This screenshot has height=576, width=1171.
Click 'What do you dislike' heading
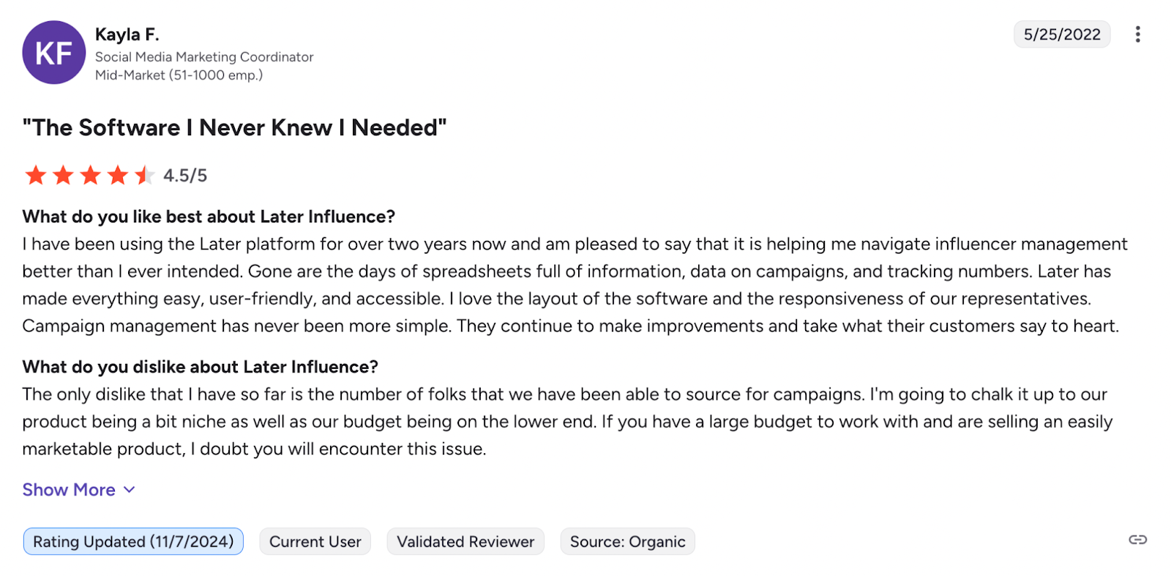pyautogui.click(x=200, y=367)
